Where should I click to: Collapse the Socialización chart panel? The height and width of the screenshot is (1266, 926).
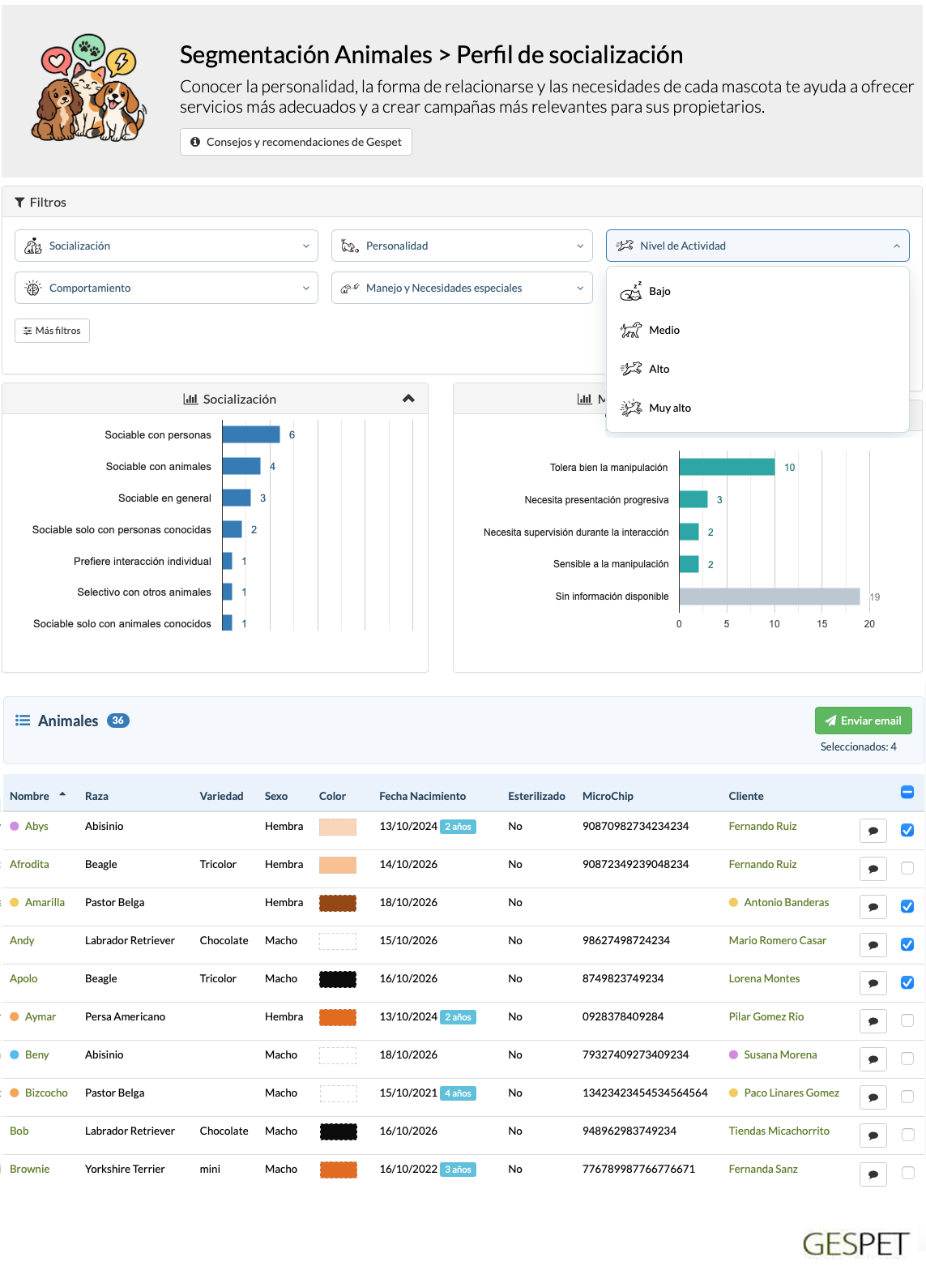coord(408,399)
